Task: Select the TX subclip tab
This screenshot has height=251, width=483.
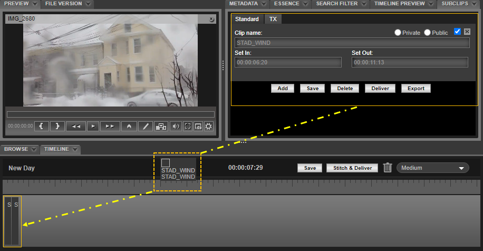Action: click(273, 19)
